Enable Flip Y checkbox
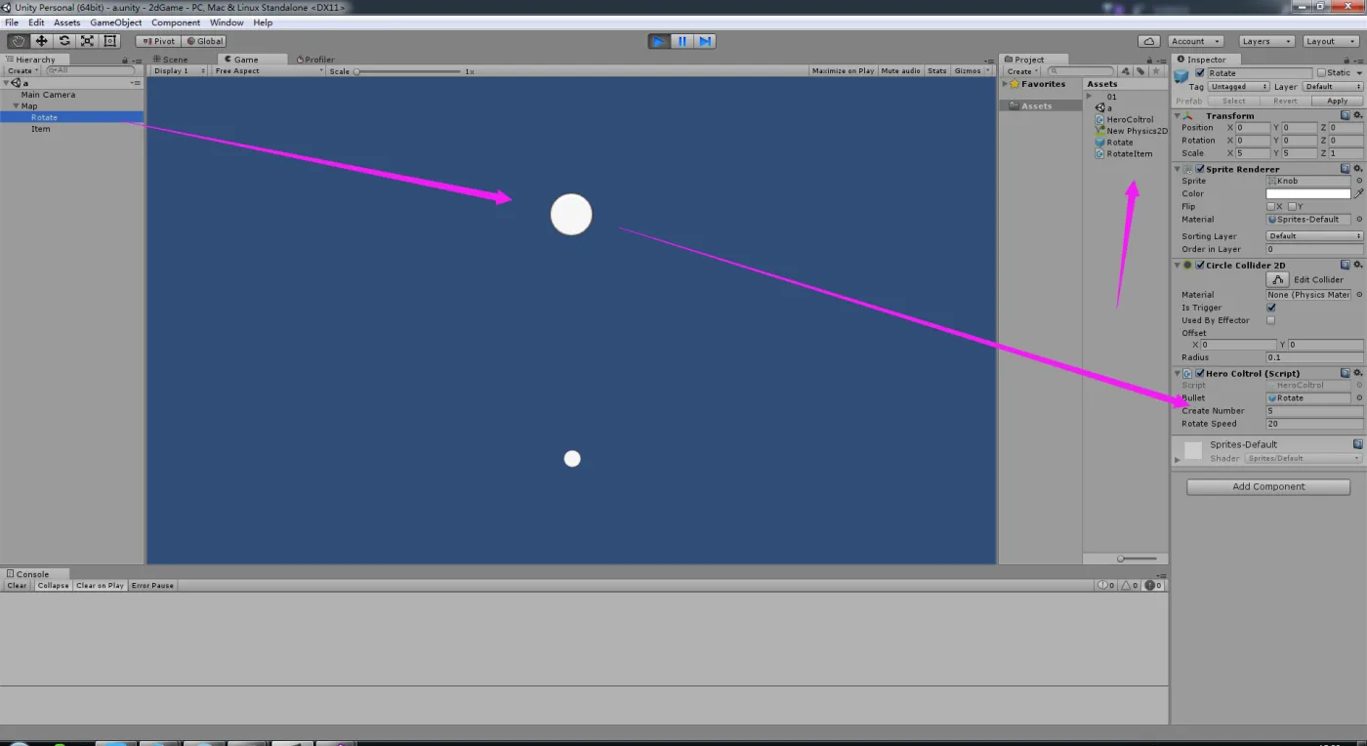 pyautogui.click(x=1292, y=206)
